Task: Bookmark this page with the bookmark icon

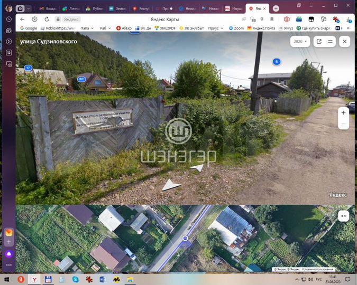Action: 272,20
